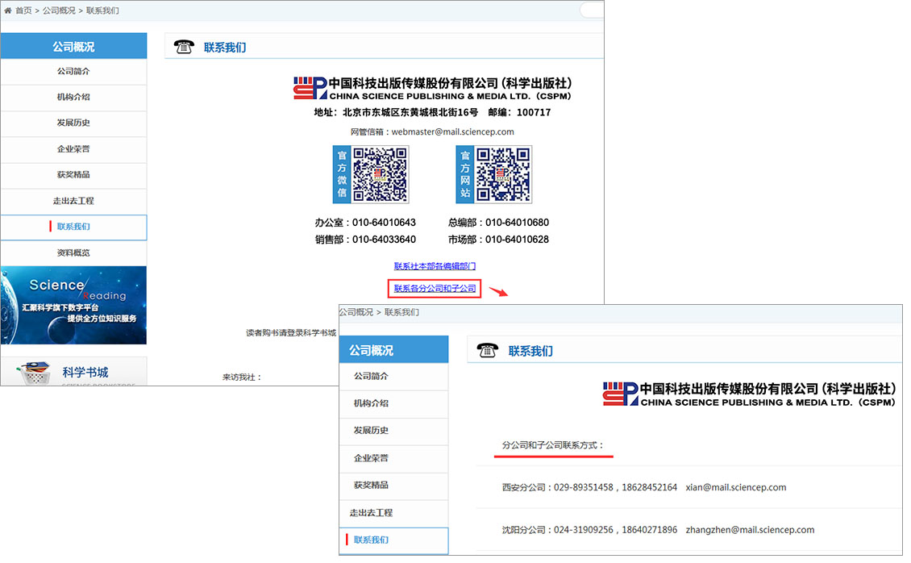Image resolution: width=911 pixels, height=563 pixels.
Task: Click the 销售部 phone number 010-64033640
Action: [x=384, y=240]
